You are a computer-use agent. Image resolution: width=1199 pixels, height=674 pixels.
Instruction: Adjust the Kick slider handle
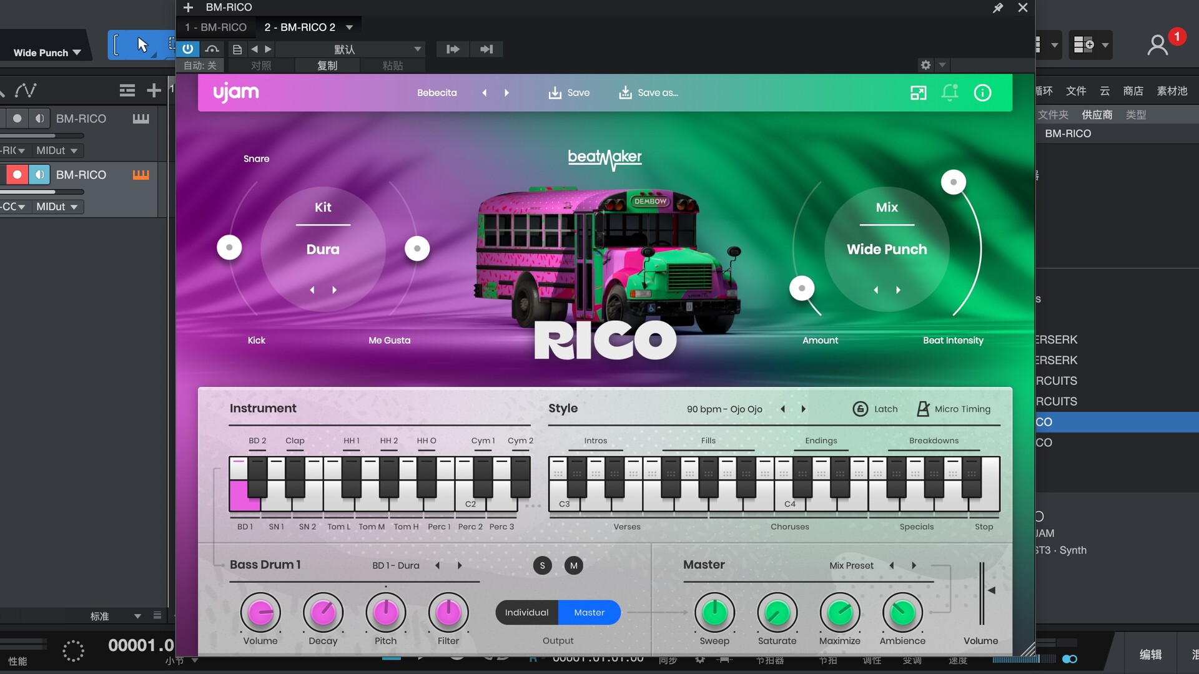(229, 248)
